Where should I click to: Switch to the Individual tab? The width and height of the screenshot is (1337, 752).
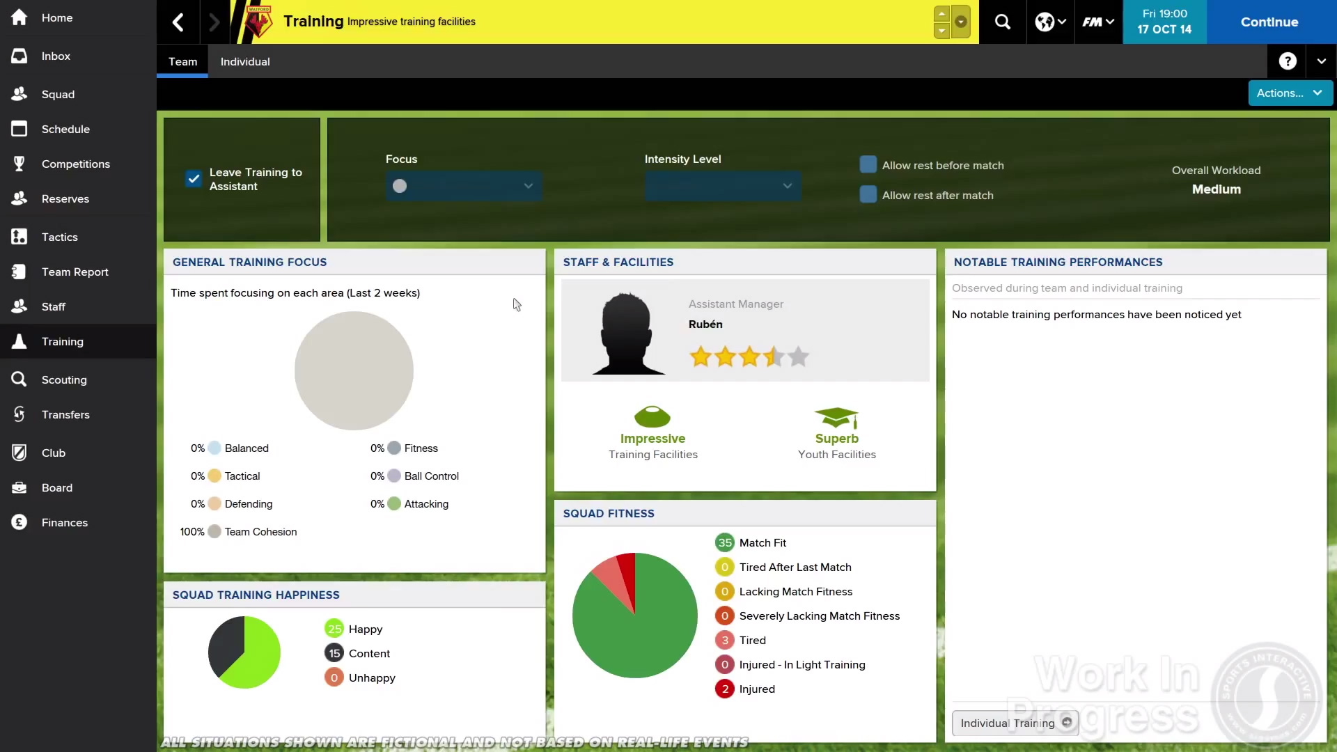coord(245,61)
